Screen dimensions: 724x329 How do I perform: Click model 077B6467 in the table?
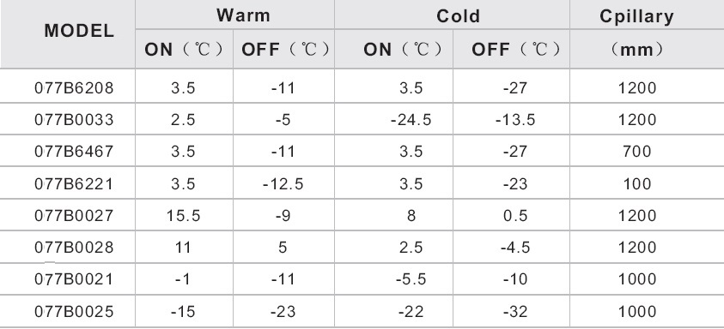74,152
